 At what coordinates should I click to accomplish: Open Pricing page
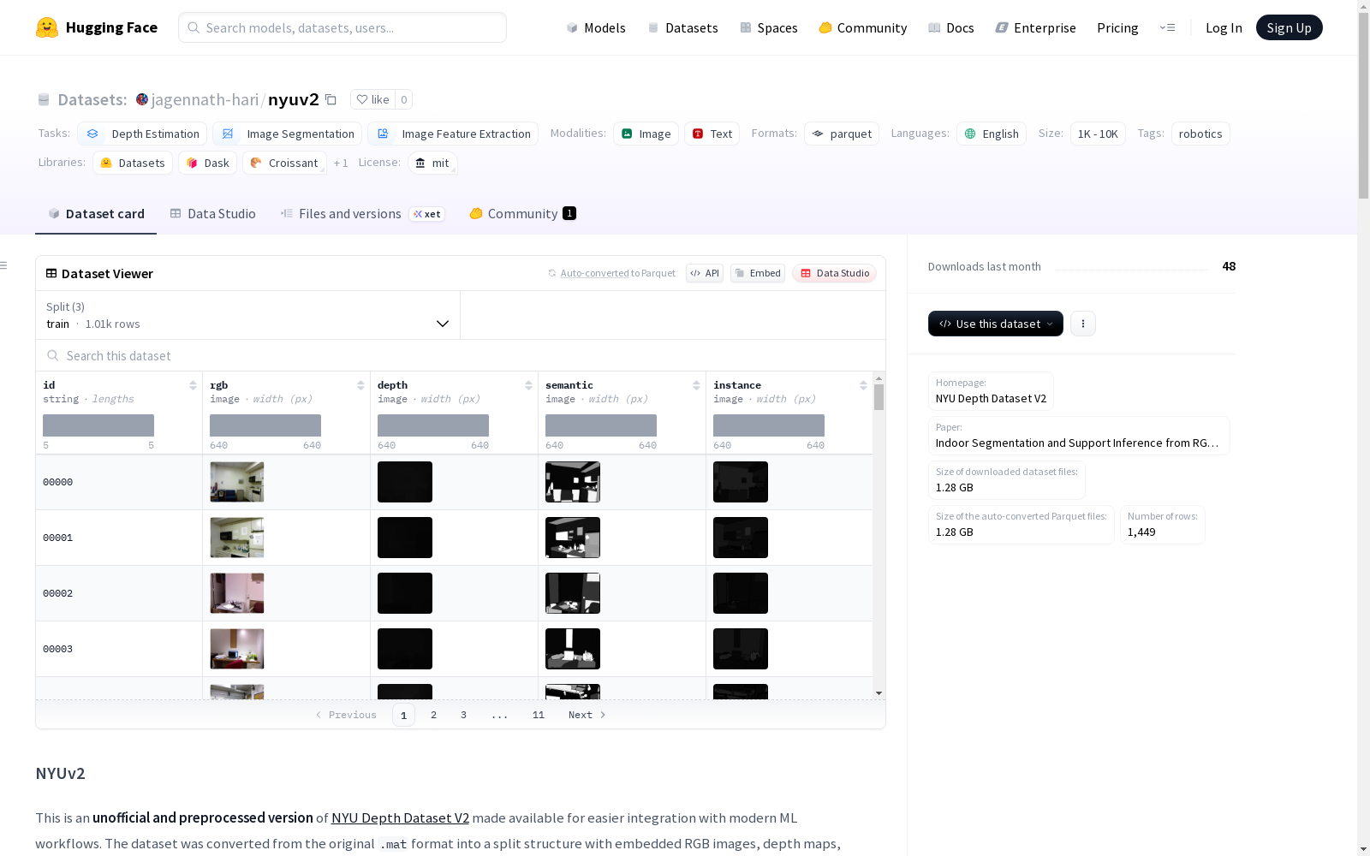pos(1117,27)
